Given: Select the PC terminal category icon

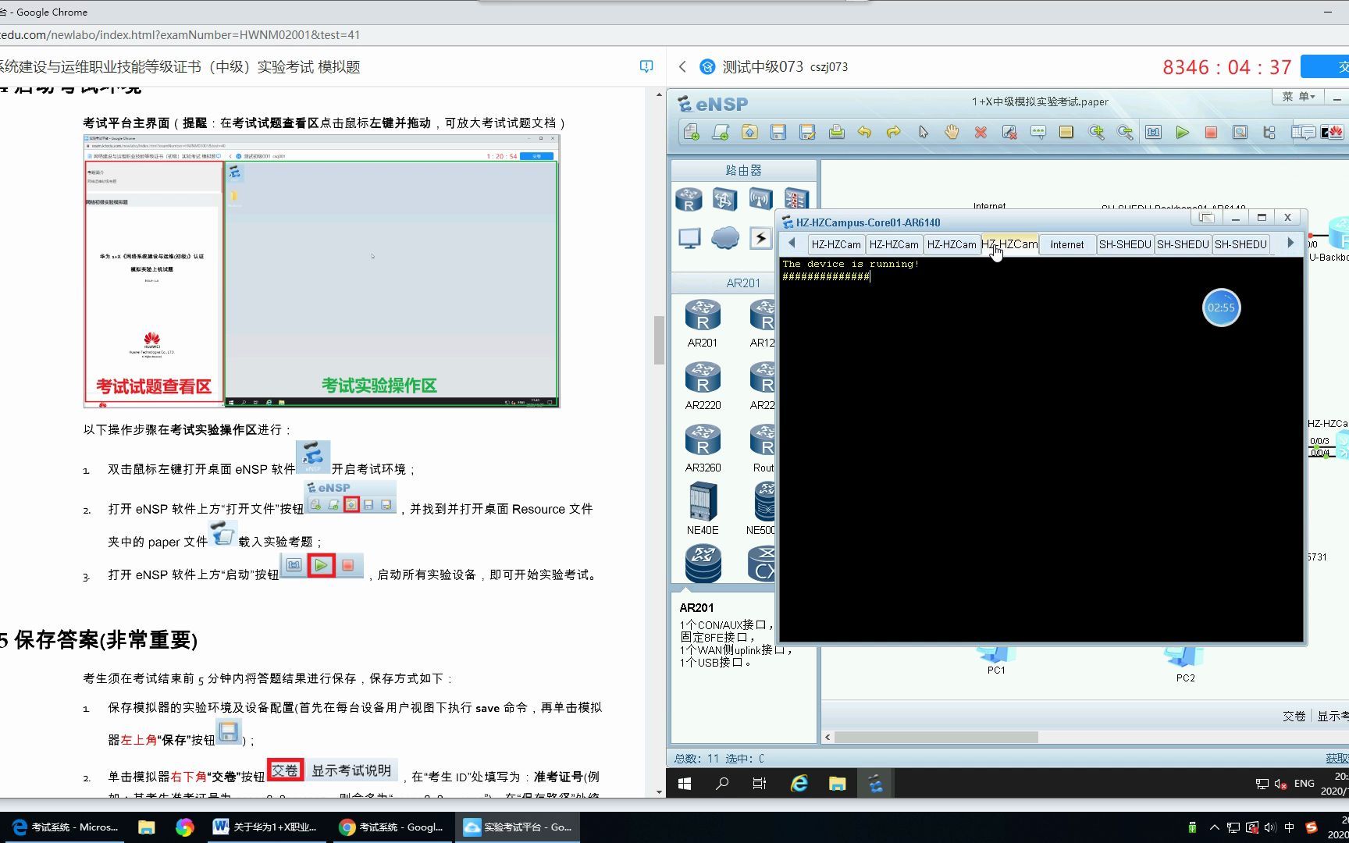Looking at the screenshot, I should tap(689, 238).
